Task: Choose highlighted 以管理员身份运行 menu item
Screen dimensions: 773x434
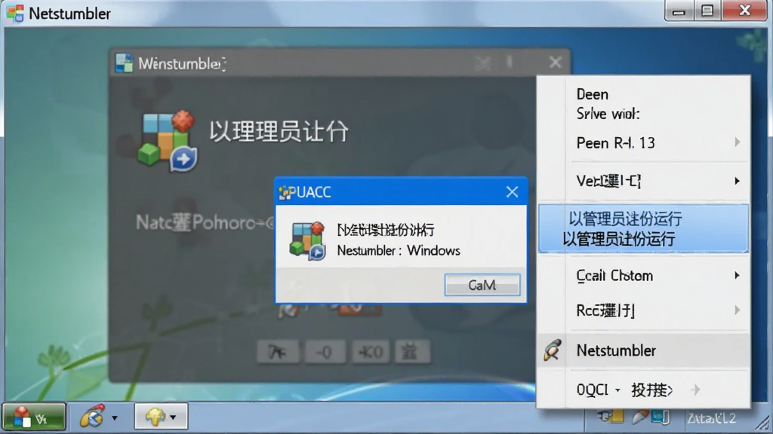Action: tap(643, 229)
